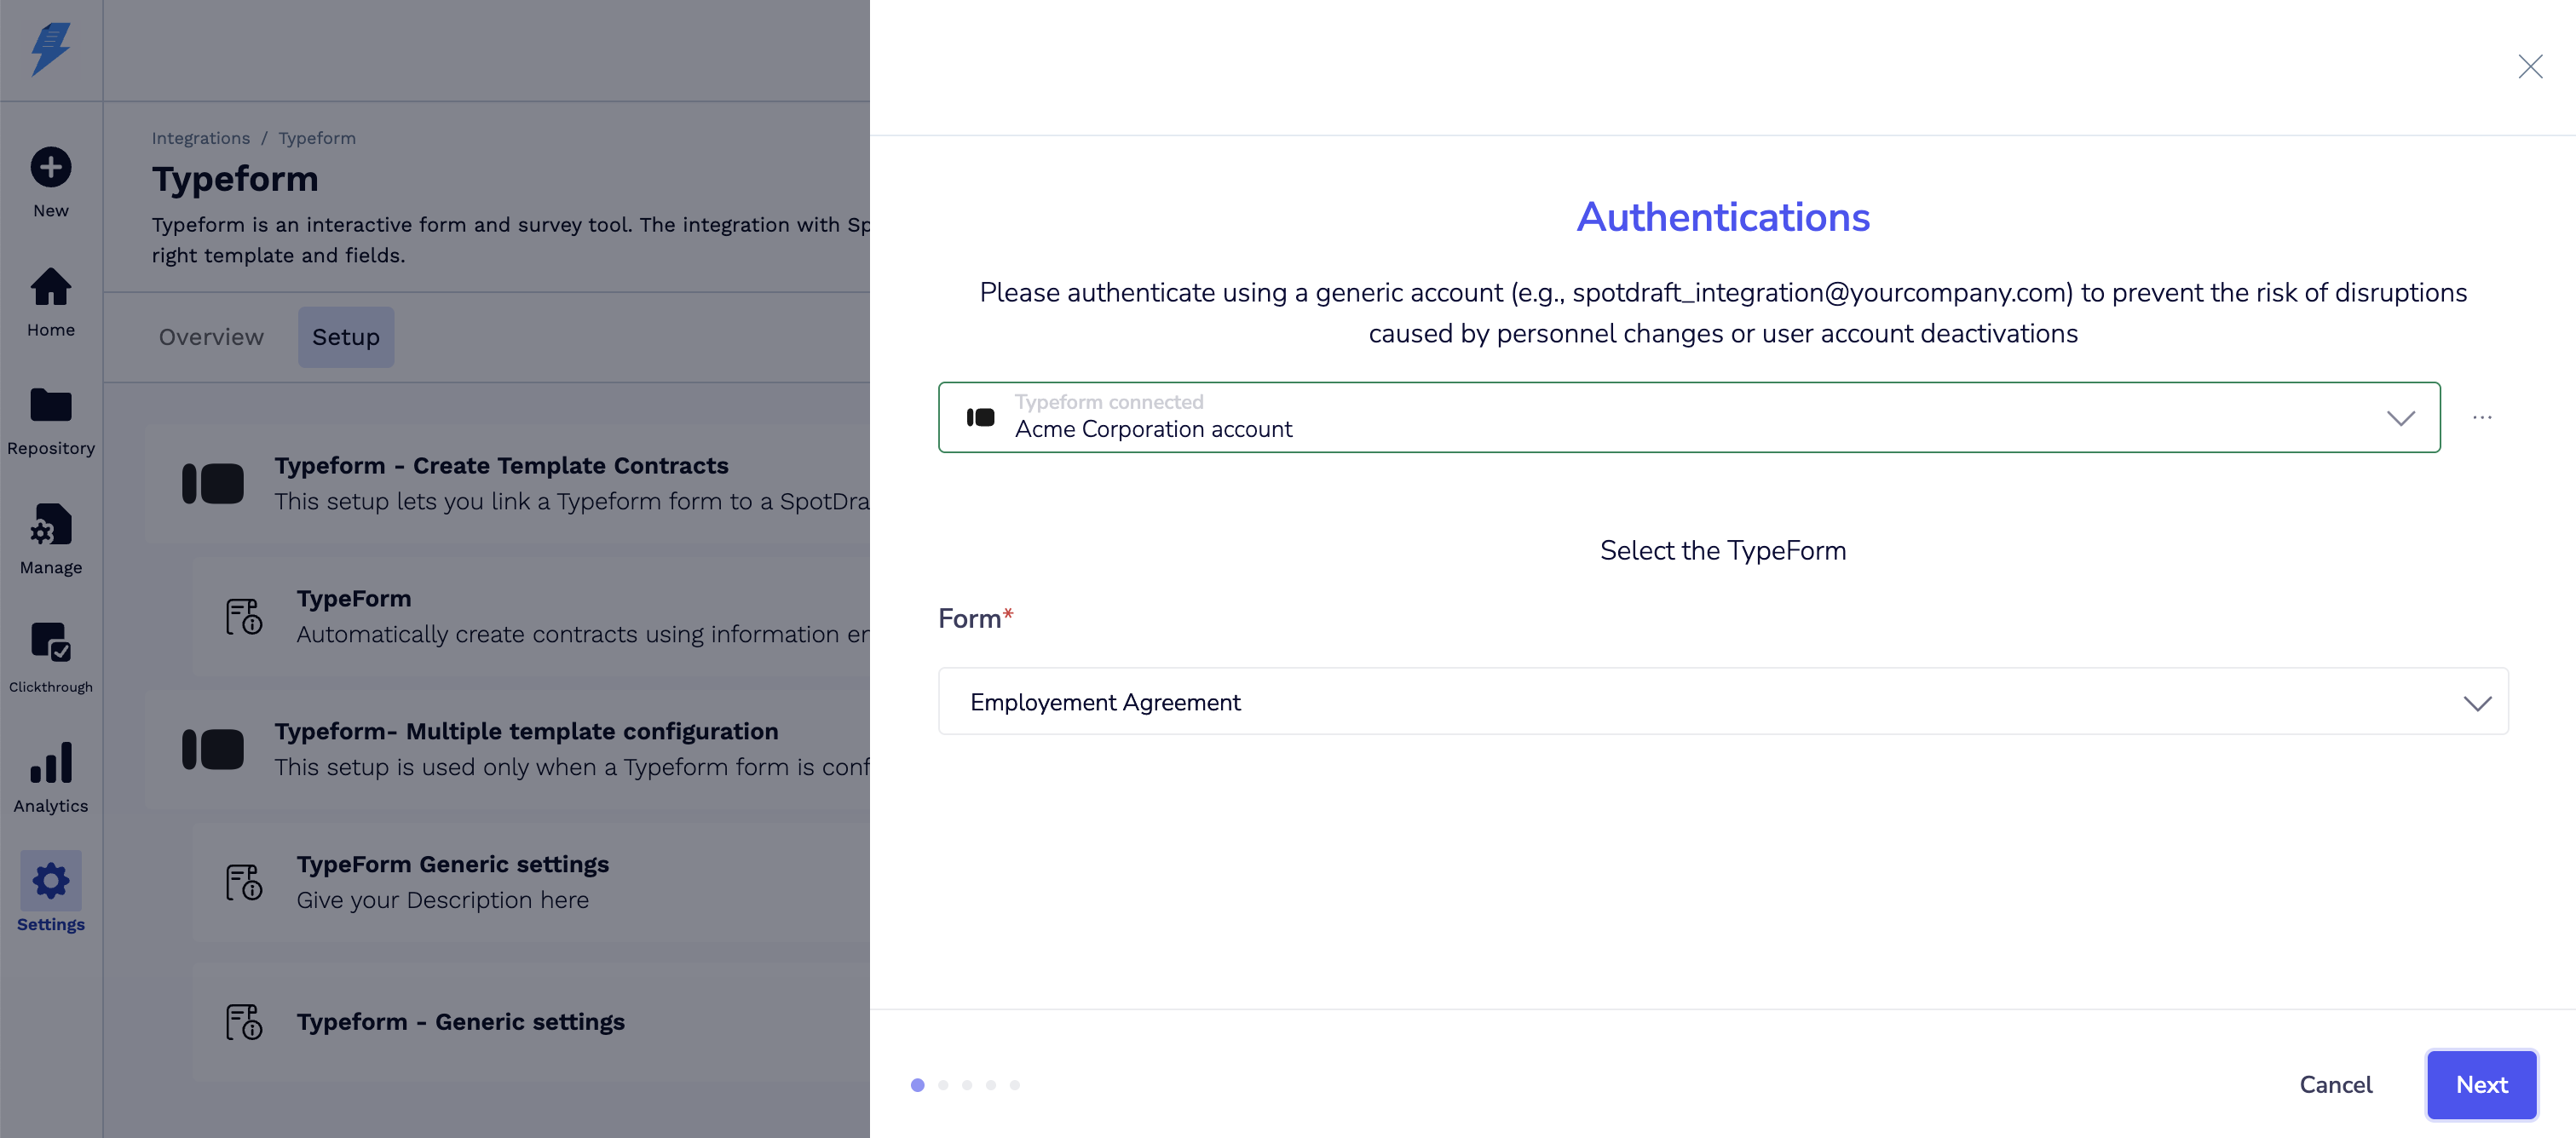Viewport: 2576px width, 1138px height.
Task: Click the New plus icon in sidebar
Action: pos(50,167)
